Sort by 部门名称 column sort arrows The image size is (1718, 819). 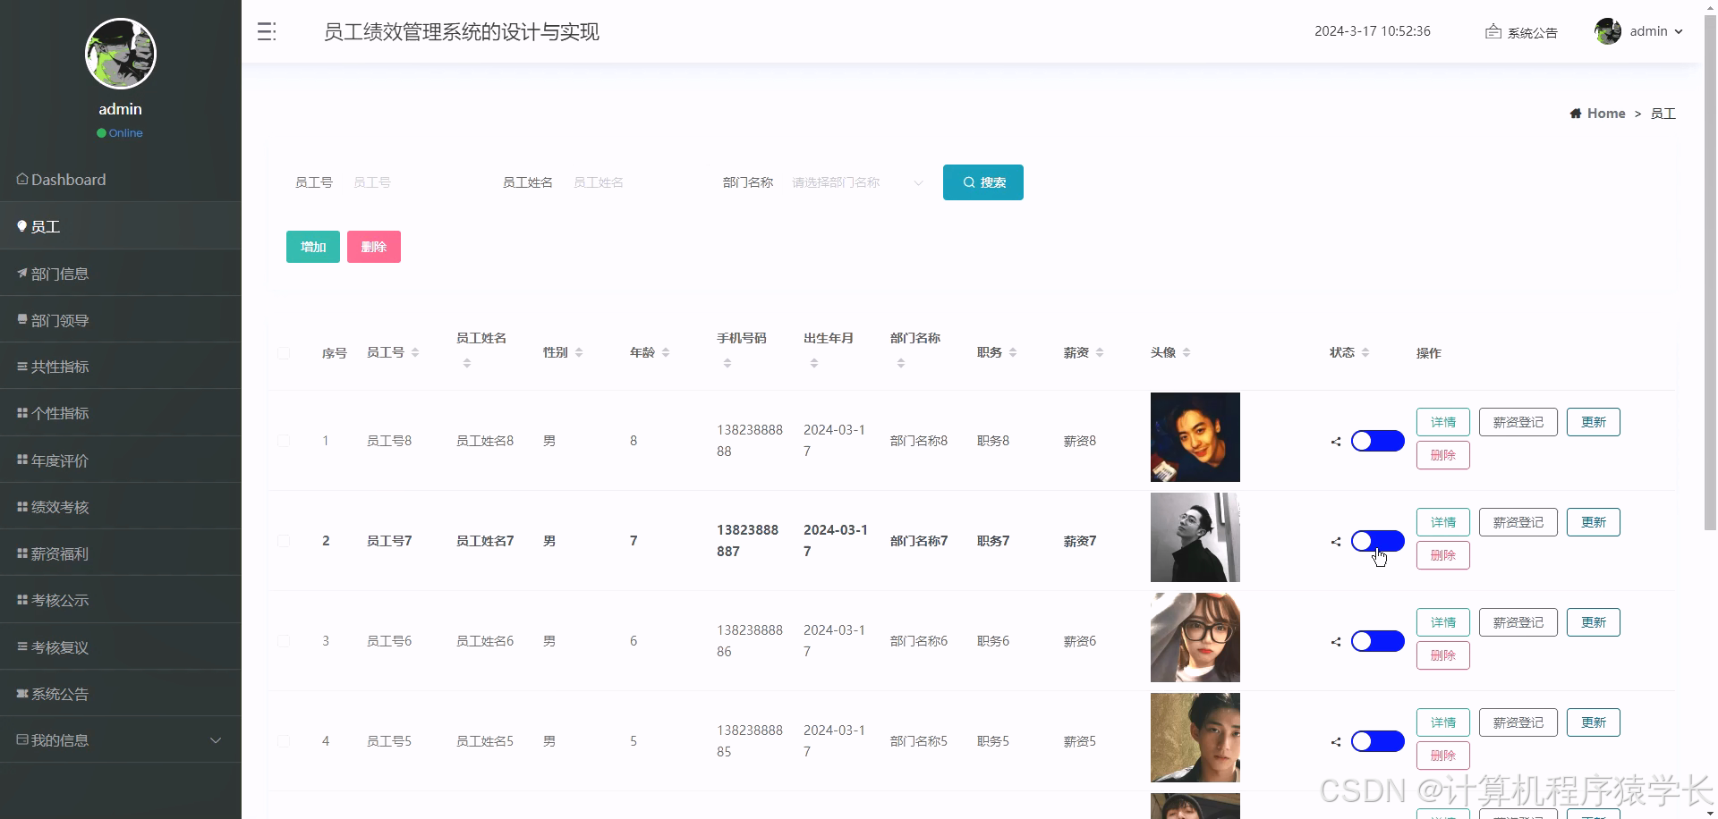pyautogui.click(x=901, y=364)
